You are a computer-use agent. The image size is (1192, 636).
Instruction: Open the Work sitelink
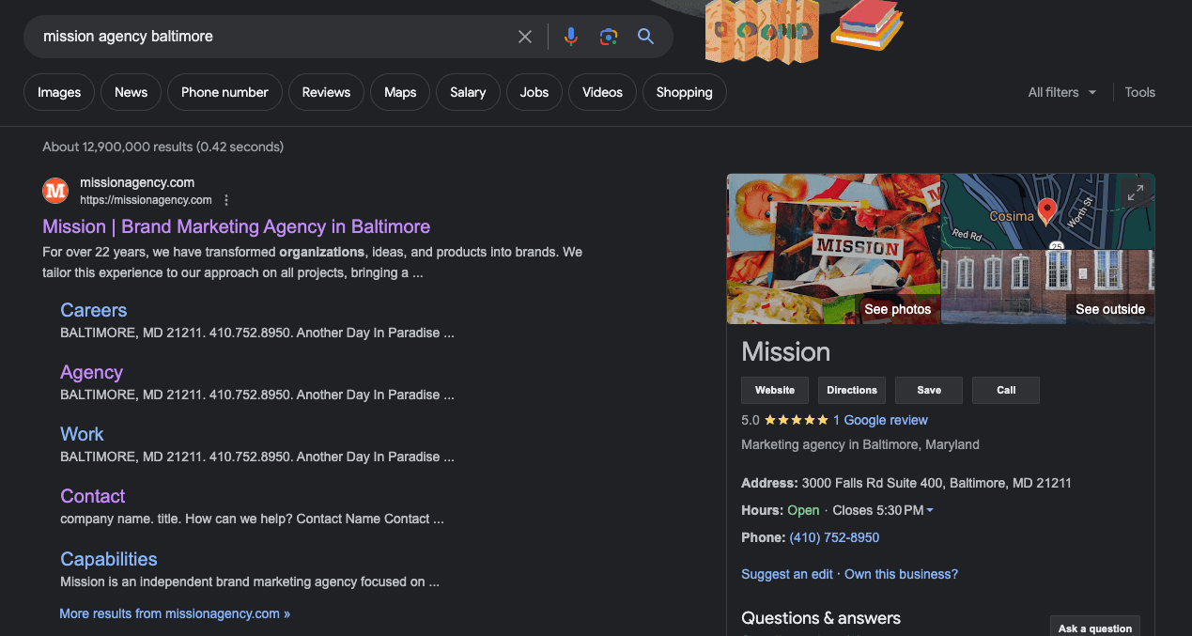pyautogui.click(x=82, y=434)
